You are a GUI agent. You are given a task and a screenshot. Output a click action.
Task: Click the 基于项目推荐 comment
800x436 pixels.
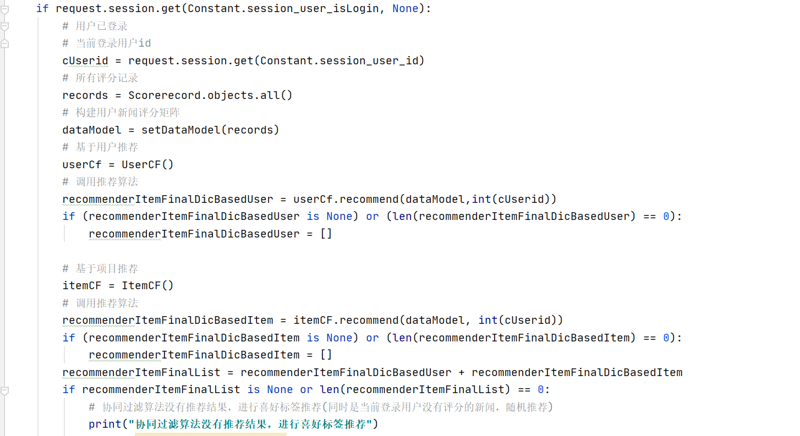coord(100,268)
